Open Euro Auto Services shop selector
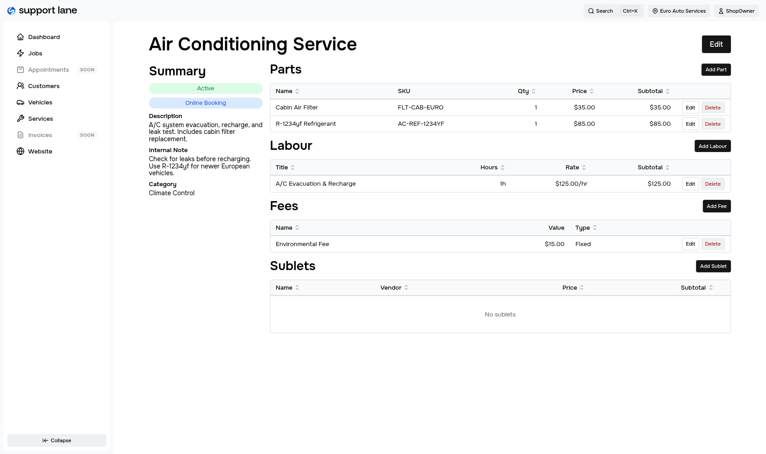Image resolution: width=766 pixels, height=454 pixels. [x=679, y=11]
